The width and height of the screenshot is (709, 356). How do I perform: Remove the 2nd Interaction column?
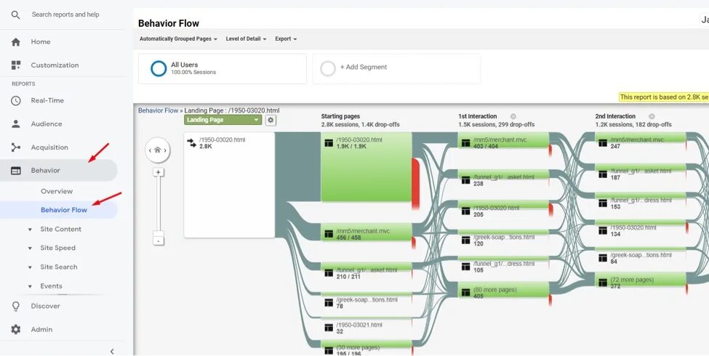(x=652, y=116)
